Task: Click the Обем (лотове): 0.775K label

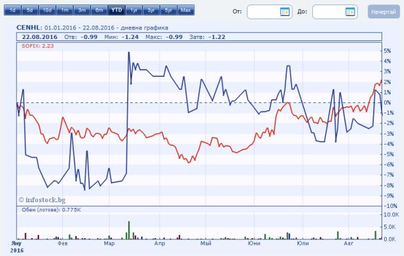Action: click(x=51, y=210)
